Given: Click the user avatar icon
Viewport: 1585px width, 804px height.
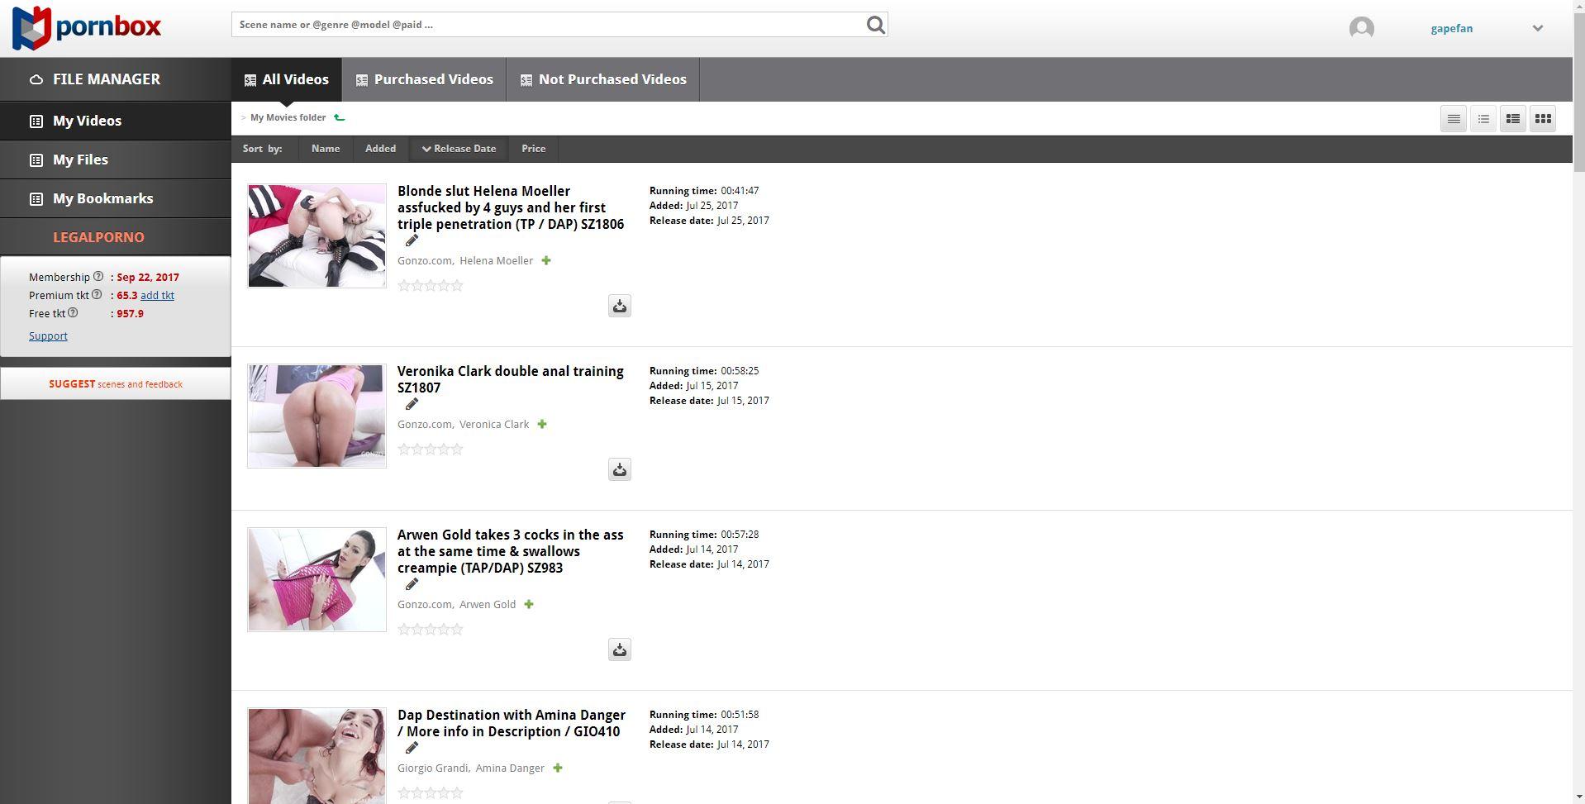Looking at the screenshot, I should [1361, 28].
